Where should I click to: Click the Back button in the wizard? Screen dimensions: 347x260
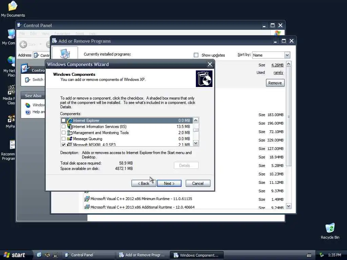143,183
